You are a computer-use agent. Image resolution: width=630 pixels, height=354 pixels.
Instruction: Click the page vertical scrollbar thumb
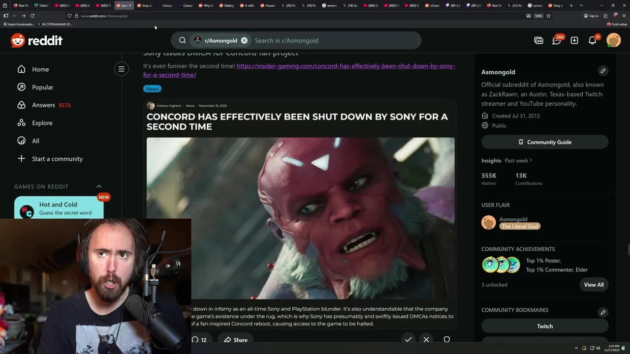coord(628,249)
